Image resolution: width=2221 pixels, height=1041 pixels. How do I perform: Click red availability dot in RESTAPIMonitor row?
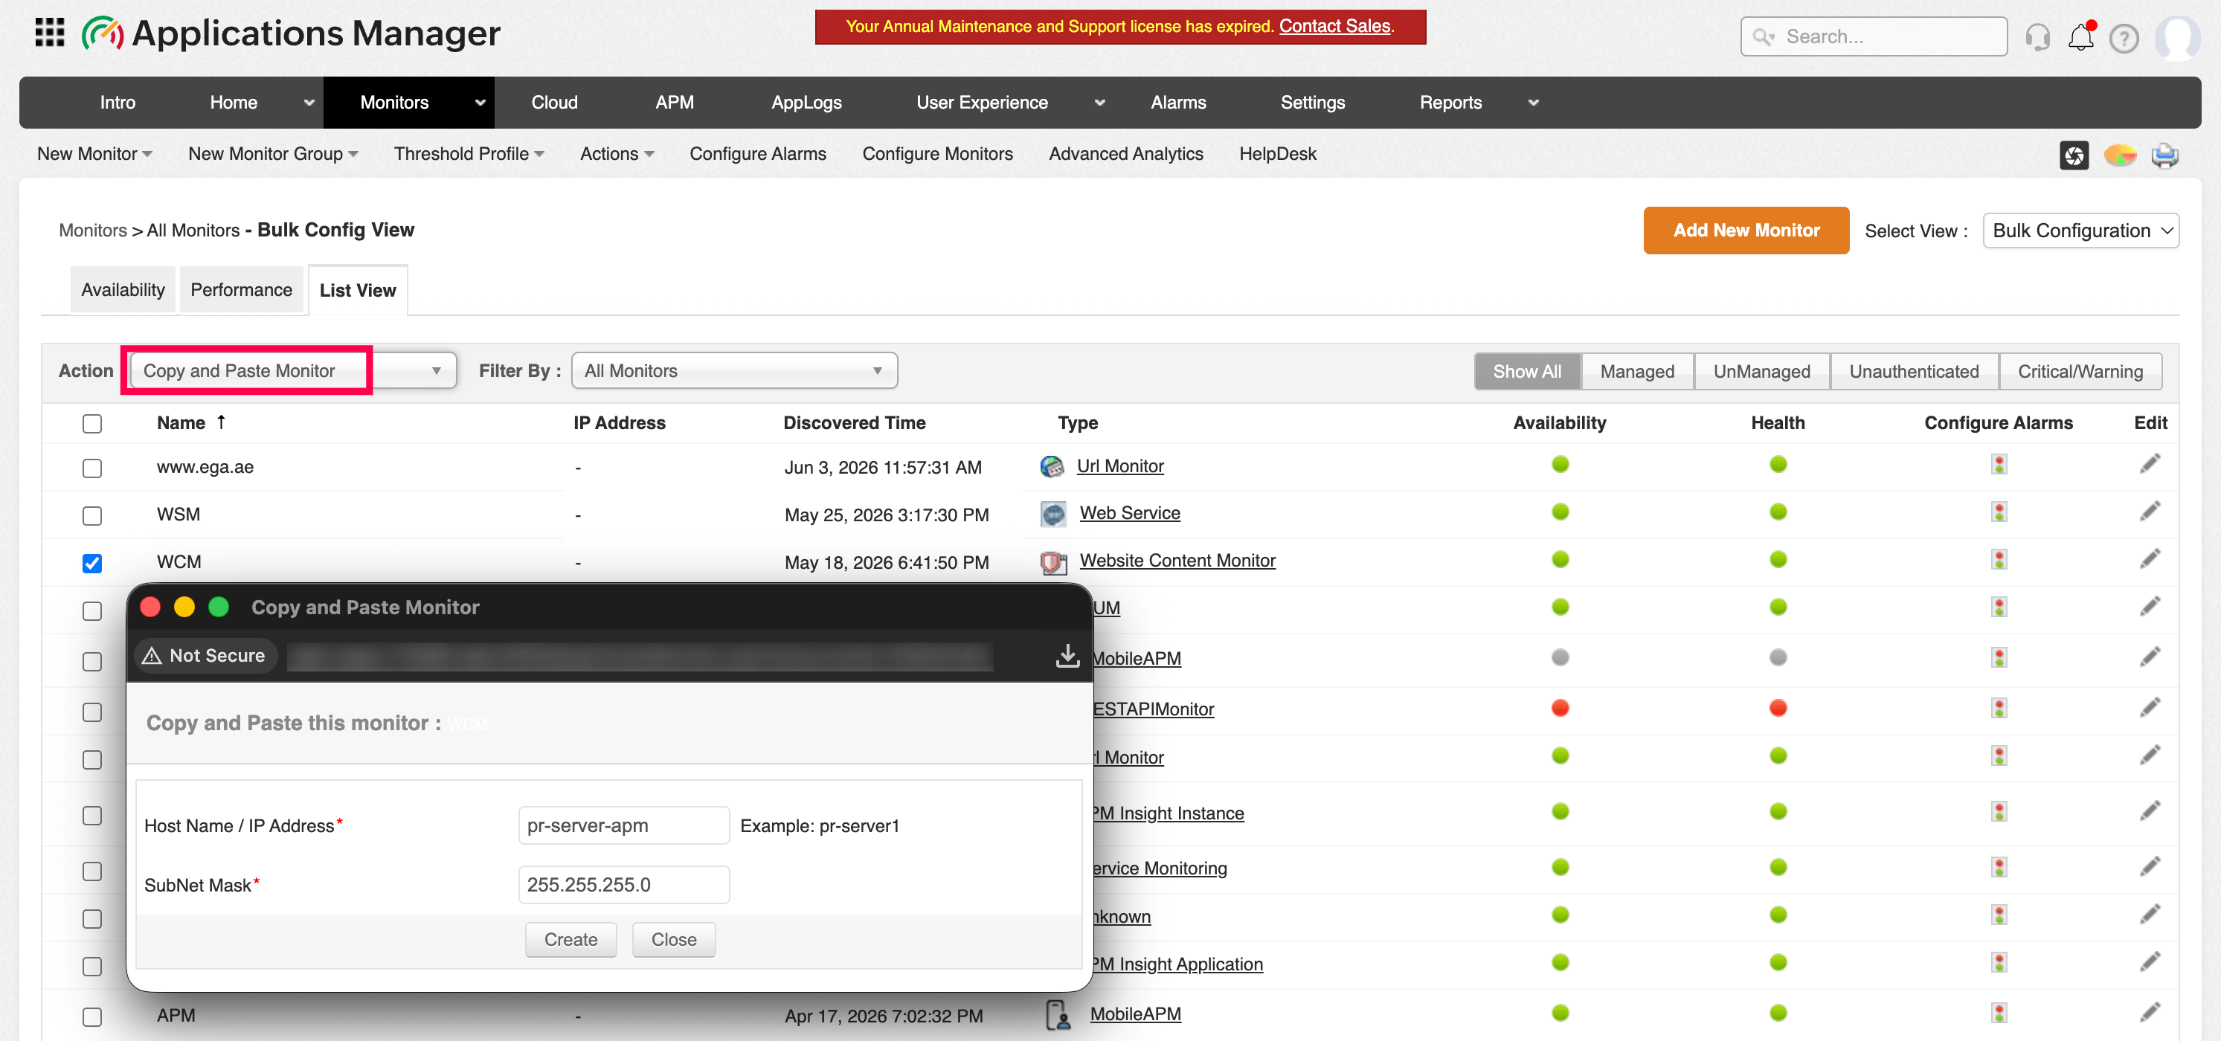pos(1559,709)
